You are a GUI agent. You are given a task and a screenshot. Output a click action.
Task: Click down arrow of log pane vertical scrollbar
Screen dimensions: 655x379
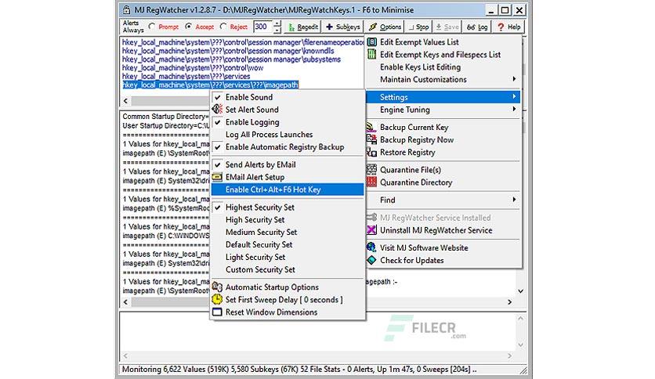click(x=520, y=291)
